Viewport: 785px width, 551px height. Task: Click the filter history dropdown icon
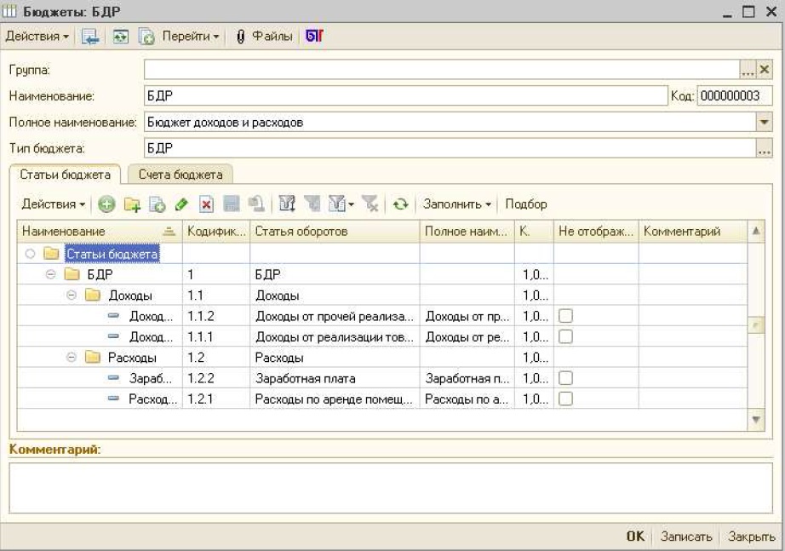341,204
